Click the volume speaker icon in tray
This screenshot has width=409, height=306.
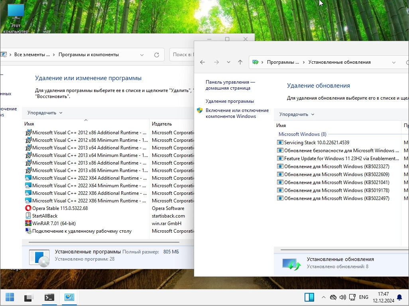[342, 297]
